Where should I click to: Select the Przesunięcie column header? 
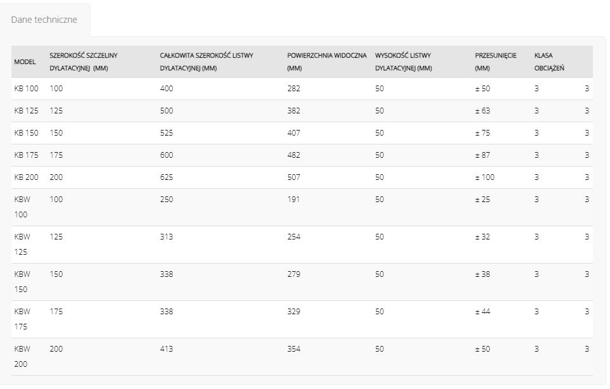click(x=495, y=61)
